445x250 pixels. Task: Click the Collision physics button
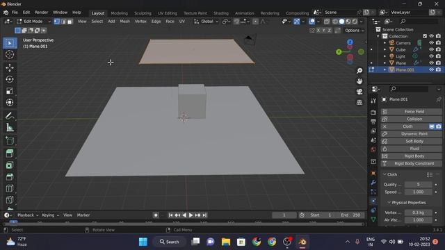click(x=411, y=119)
